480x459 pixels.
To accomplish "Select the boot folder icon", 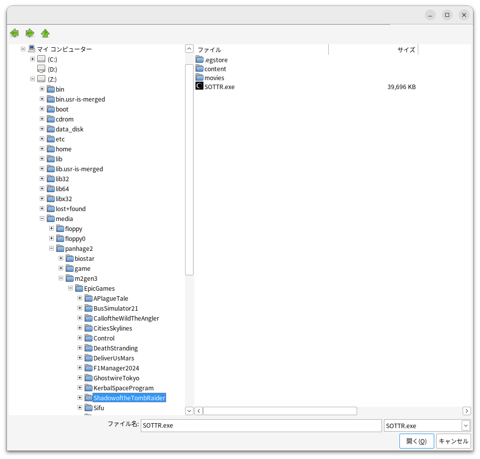I will click(51, 109).
